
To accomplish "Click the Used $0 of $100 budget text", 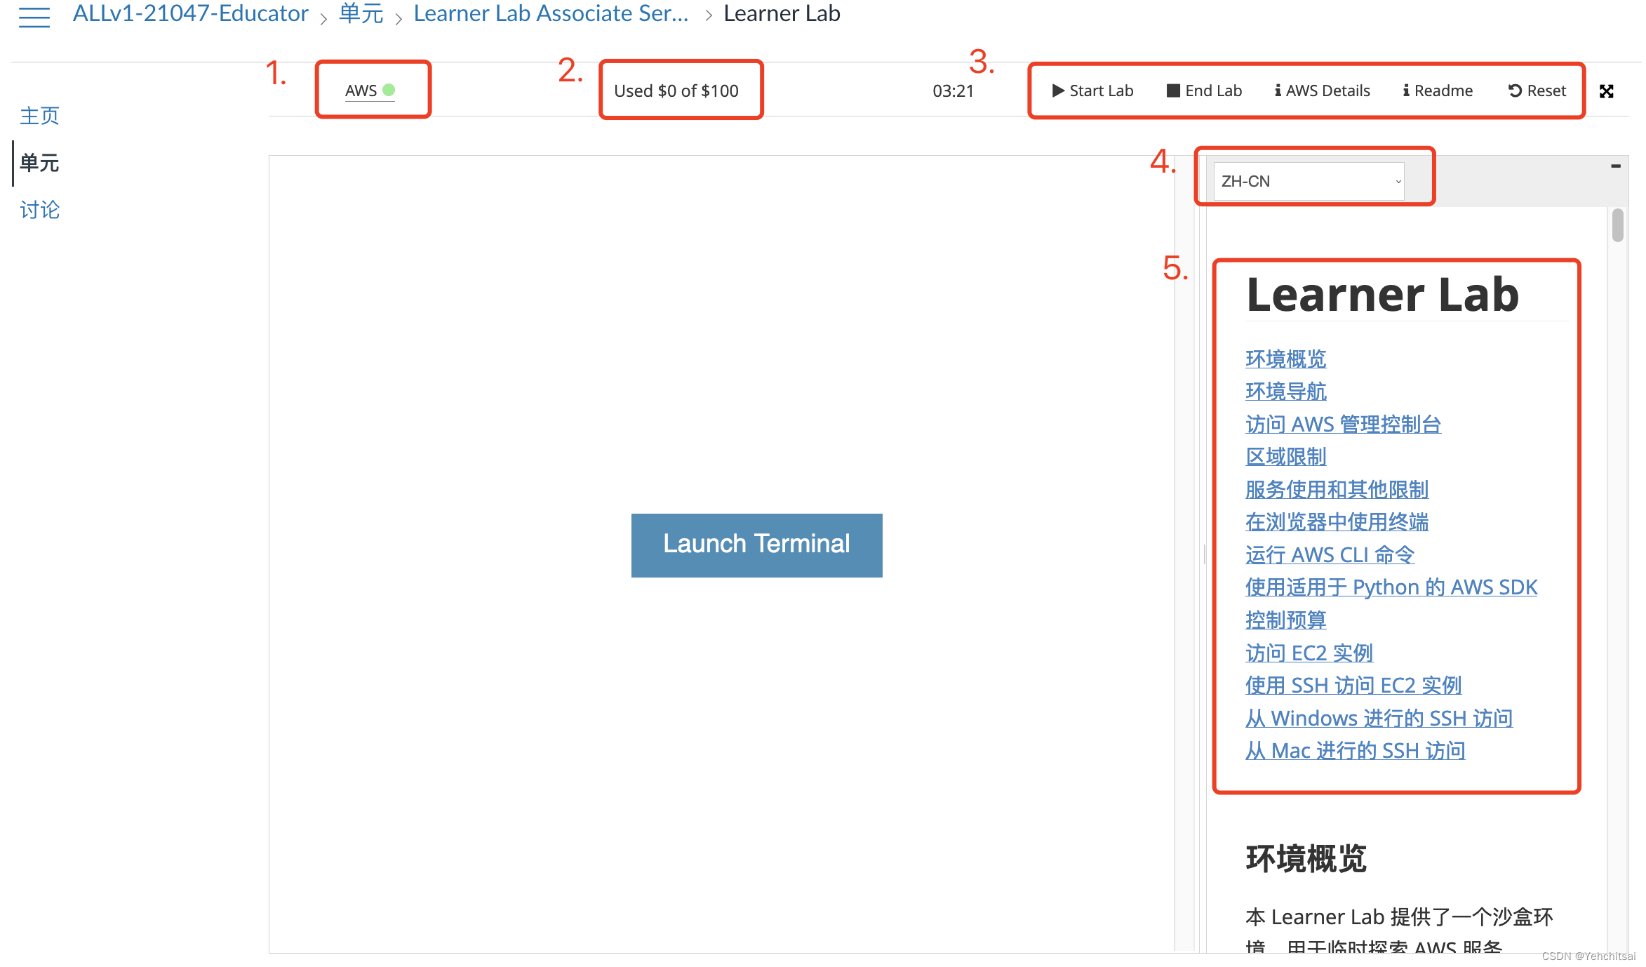I will click(x=676, y=91).
